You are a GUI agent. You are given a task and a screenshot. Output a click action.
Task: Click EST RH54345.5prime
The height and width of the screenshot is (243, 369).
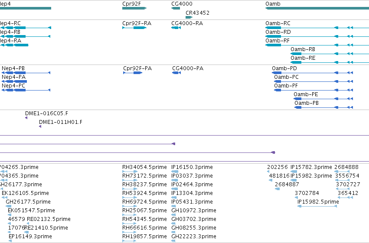click(144, 219)
